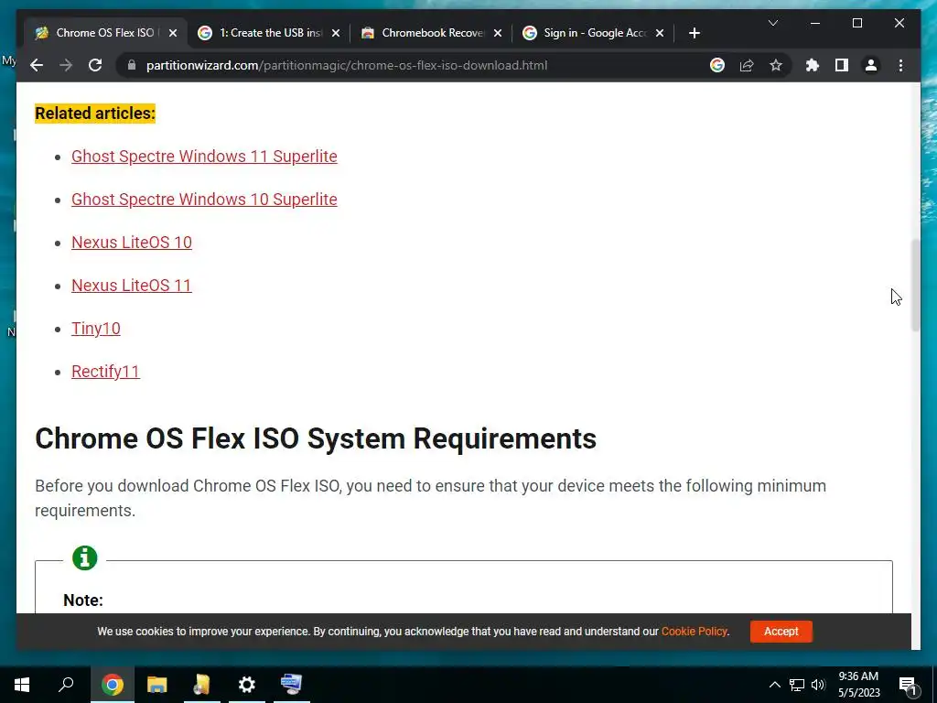Accept the cookie notice
The width and height of the screenshot is (937, 703).
point(781,632)
